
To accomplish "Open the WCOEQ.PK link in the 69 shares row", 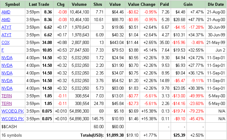I will pos(12,111).
